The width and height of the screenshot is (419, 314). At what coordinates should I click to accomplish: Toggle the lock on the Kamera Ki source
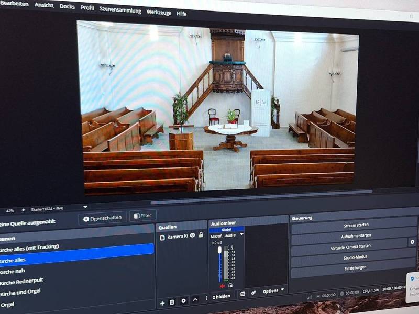click(201, 235)
